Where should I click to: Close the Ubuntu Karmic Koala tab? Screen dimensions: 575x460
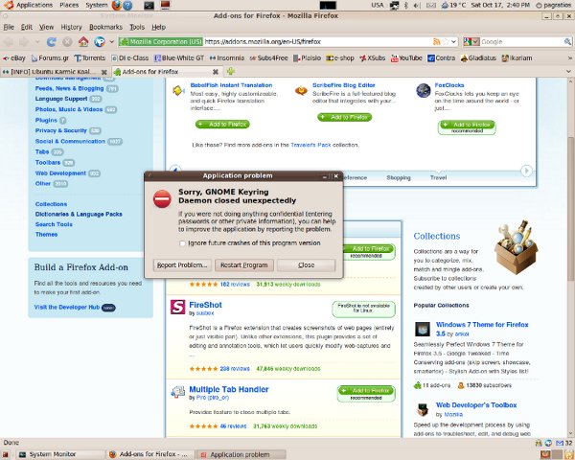coord(104,72)
